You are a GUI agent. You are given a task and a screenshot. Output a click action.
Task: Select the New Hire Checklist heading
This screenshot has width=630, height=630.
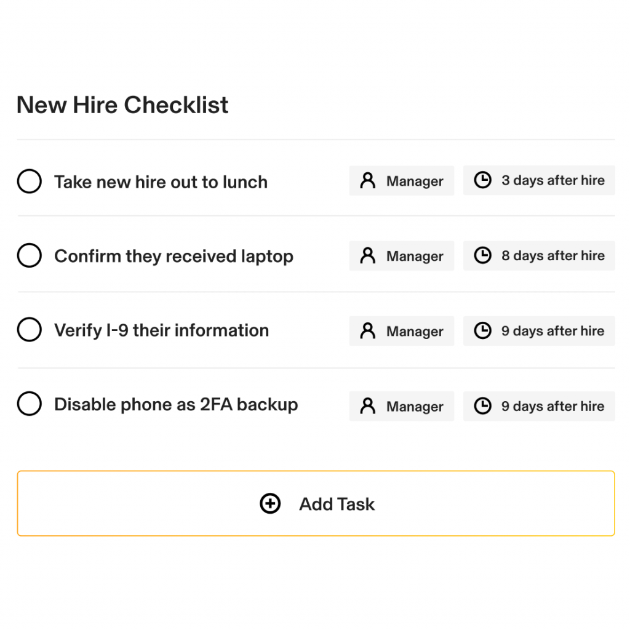122,105
